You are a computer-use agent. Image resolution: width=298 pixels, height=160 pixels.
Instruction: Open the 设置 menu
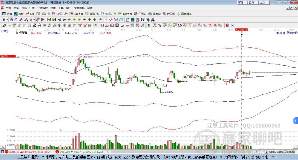pyautogui.click(x=53, y=8)
